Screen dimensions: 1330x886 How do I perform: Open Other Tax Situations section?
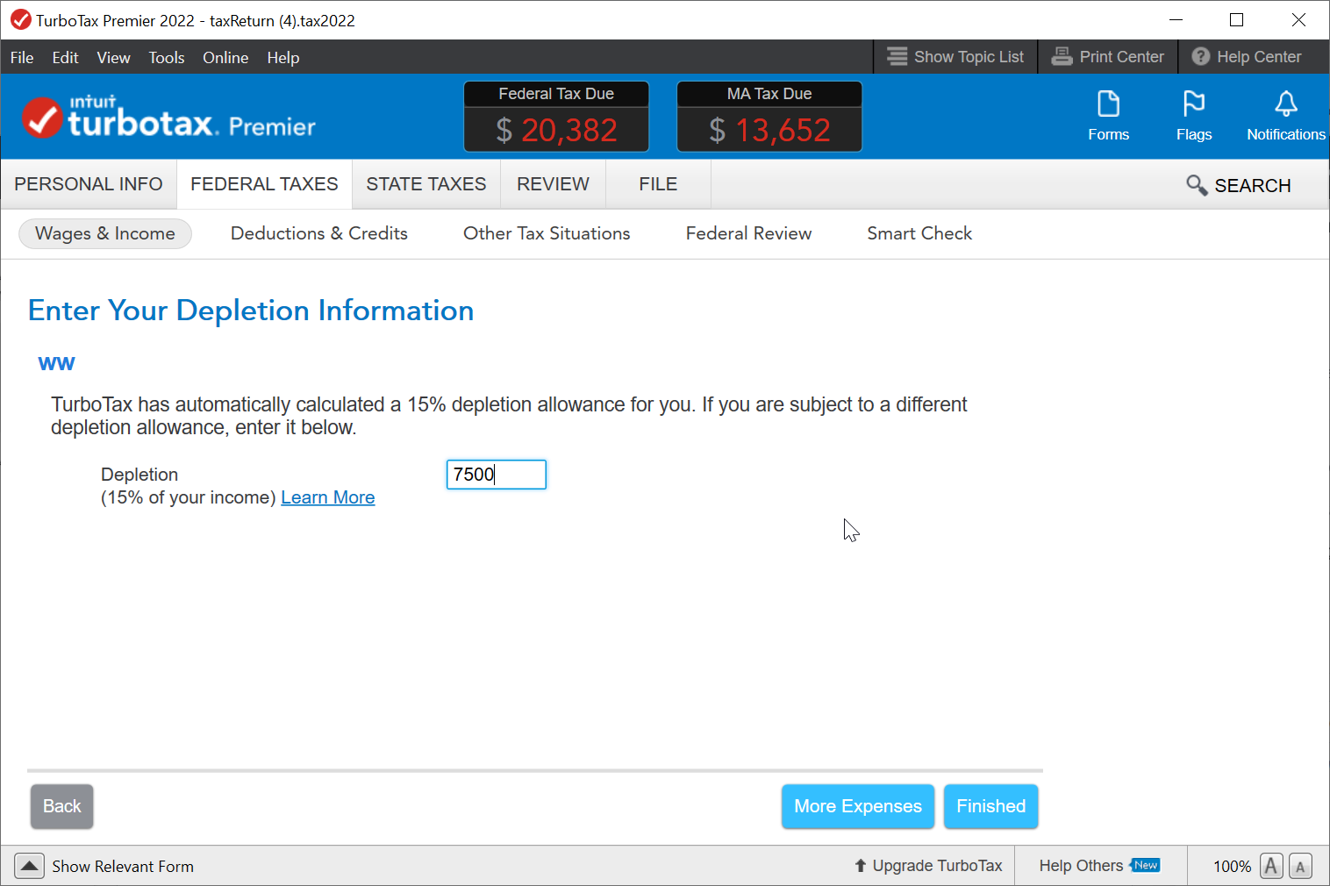tap(547, 233)
